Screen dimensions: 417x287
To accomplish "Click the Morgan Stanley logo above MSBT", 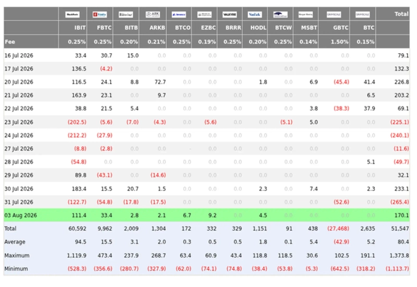I will pyautogui.click(x=305, y=15).
